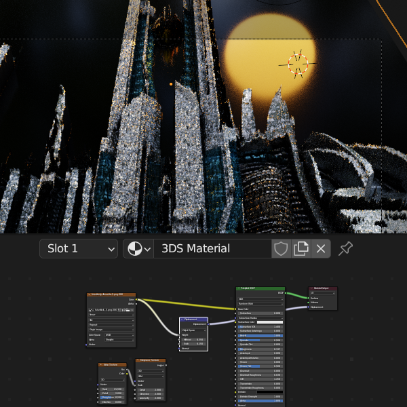Open the Random Walk subsurface method dropdown

(x=260, y=304)
